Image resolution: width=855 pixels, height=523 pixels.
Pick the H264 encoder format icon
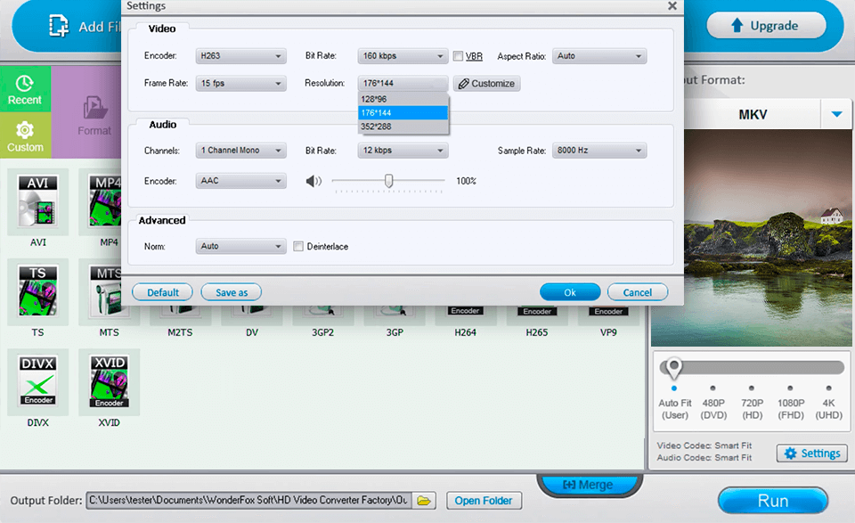(x=465, y=312)
